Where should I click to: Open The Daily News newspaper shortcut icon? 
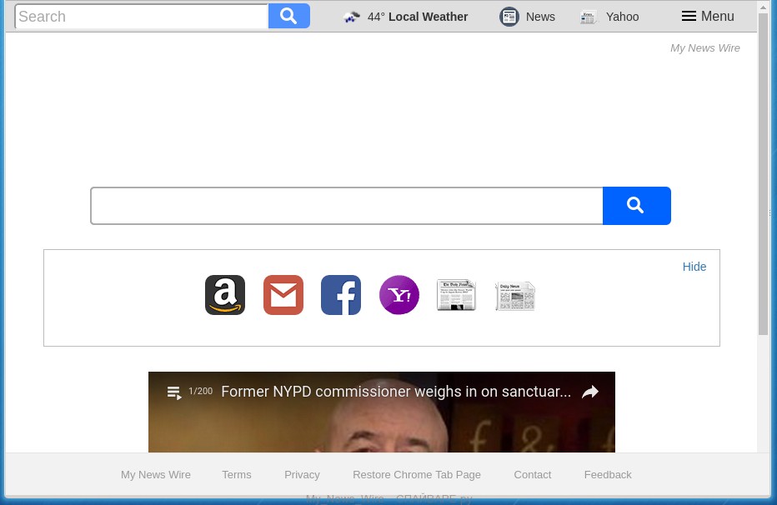pos(456,295)
